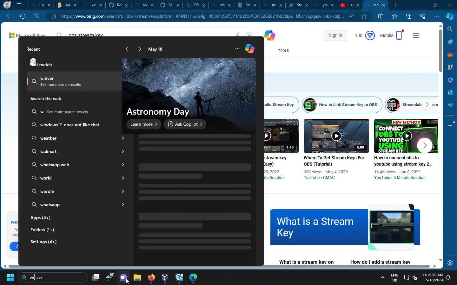Open Edge Settings and more ellipsis menu
This screenshot has width=457, height=285.
click(437, 16)
